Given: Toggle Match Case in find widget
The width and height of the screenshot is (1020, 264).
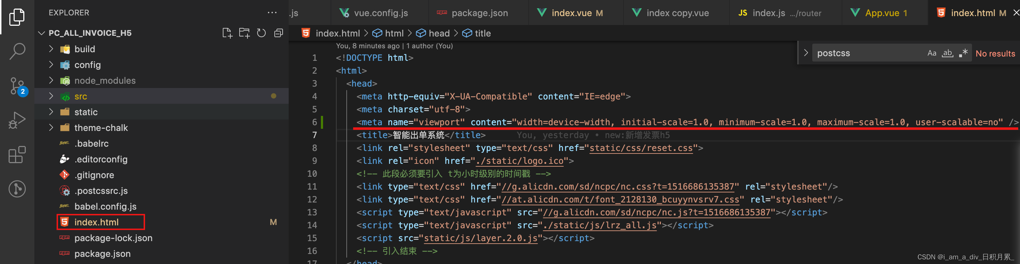Looking at the screenshot, I should [x=932, y=53].
